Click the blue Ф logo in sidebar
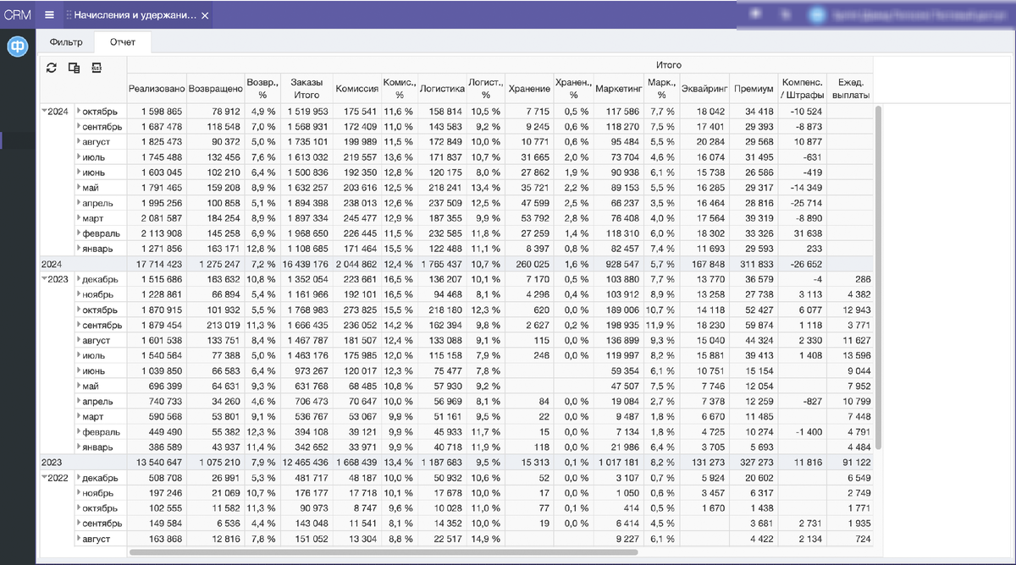The image size is (1016, 565). pos(18,47)
